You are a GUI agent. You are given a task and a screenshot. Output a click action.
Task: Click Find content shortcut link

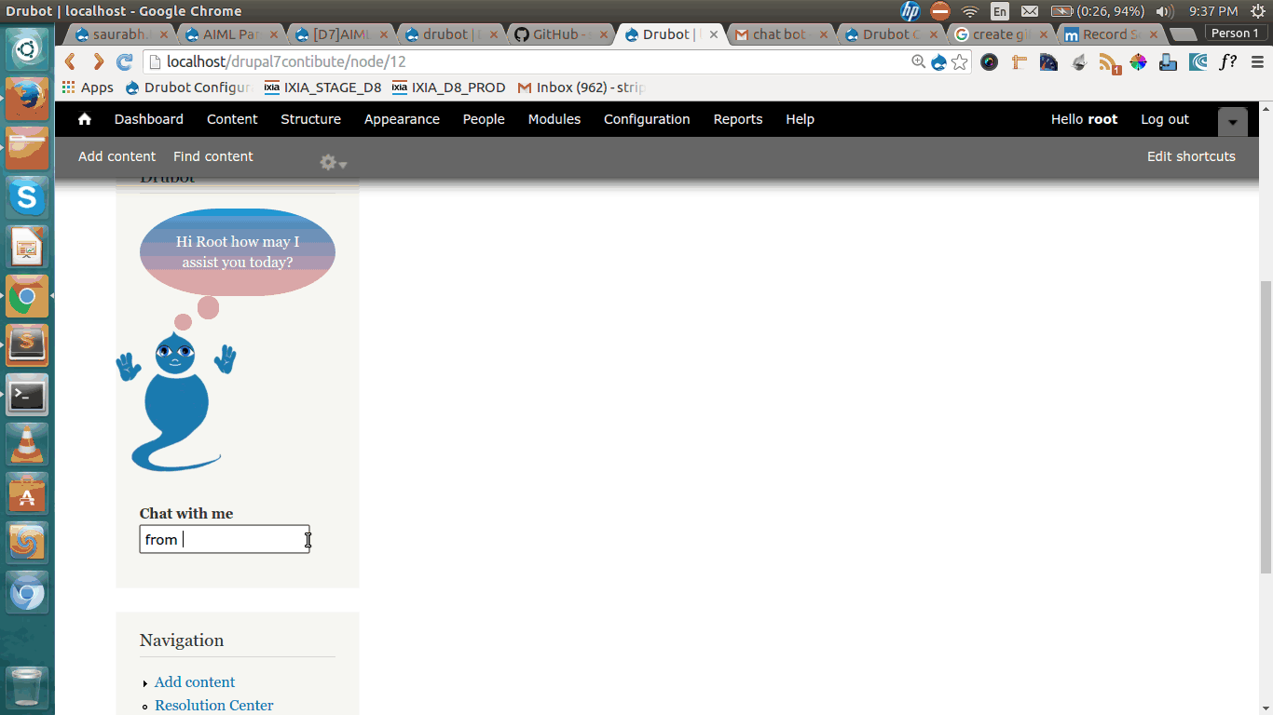213,156
